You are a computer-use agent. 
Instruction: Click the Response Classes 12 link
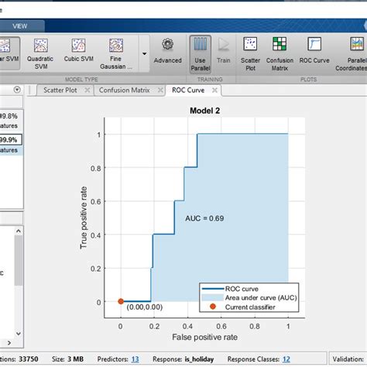[x=286, y=359]
